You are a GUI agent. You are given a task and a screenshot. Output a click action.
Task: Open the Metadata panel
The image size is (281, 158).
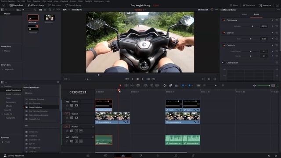click(x=249, y=5)
